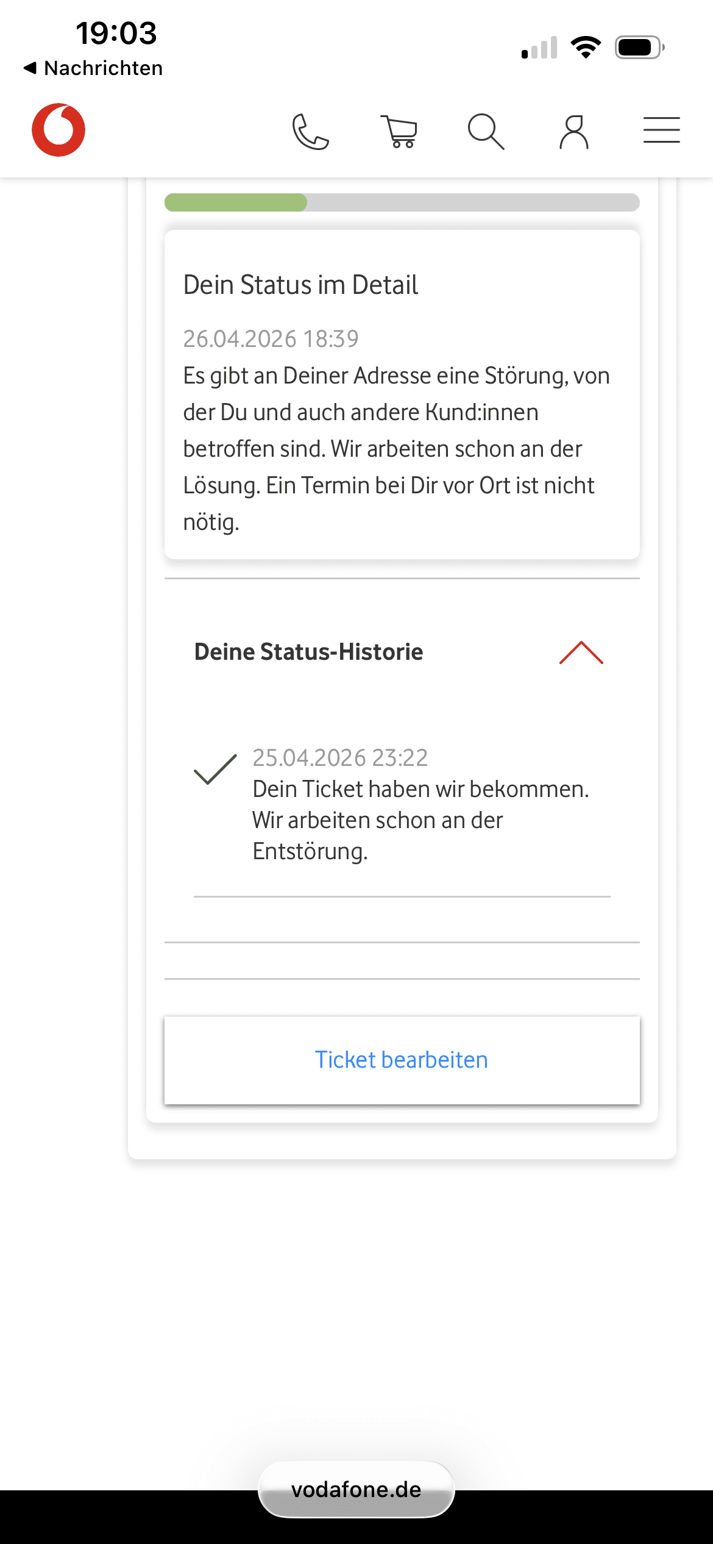
Task: Select the Dein Ticket haben wir bekommen entry
Action: pos(402,805)
